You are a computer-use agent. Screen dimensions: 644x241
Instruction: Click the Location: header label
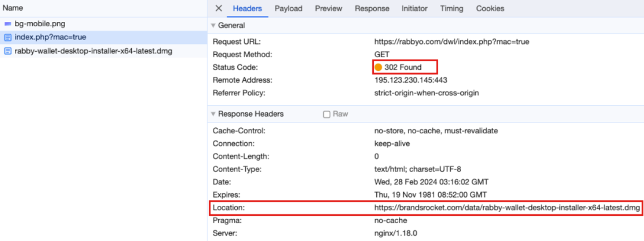(x=229, y=208)
